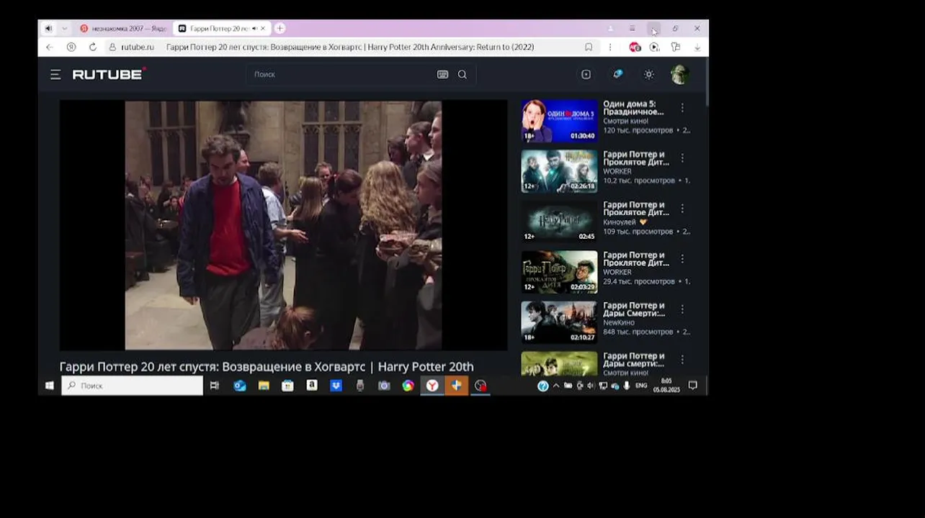This screenshot has height=518, width=925.
Task: Go back with browser back arrow
Action: [49, 47]
